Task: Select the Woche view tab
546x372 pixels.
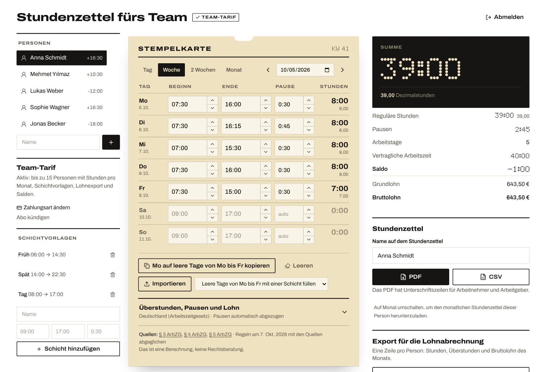Action: click(172, 70)
